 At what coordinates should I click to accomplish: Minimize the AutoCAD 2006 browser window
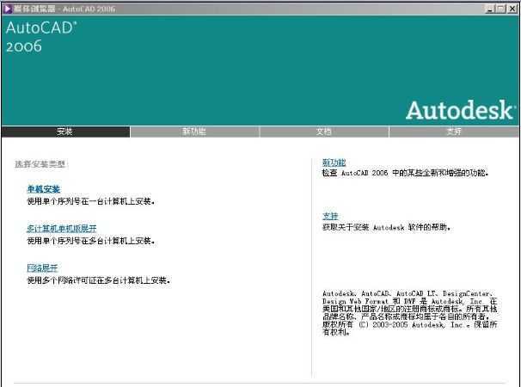(x=490, y=9)
